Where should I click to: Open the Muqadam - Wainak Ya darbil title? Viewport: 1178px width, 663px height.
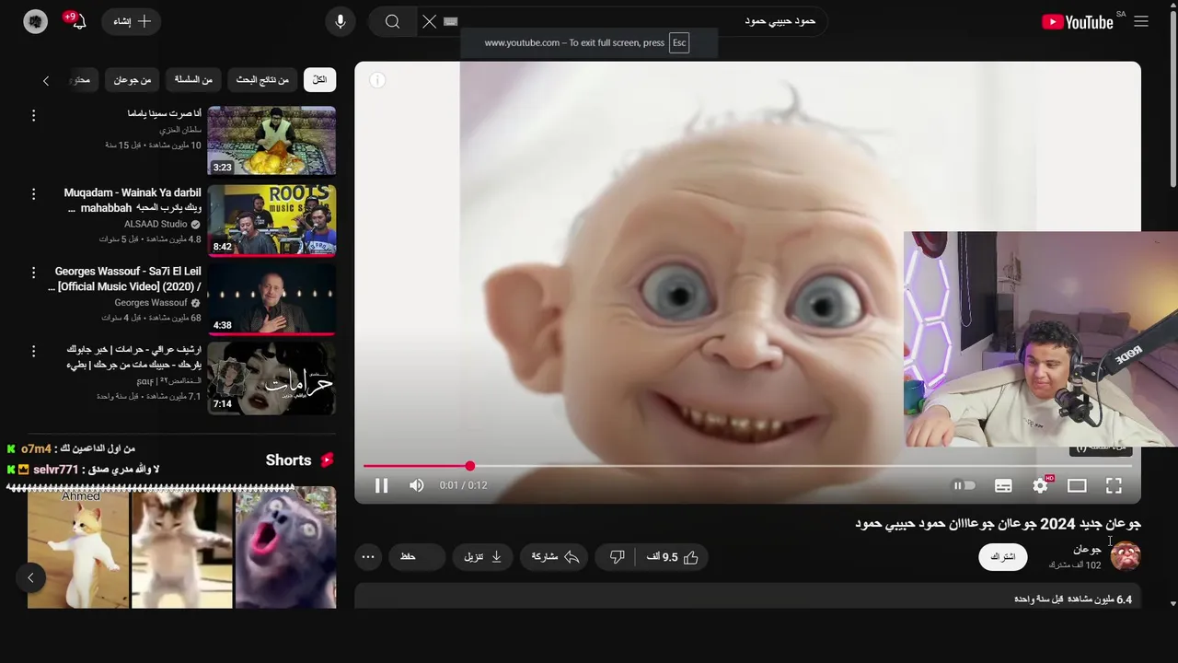[133, 200]
